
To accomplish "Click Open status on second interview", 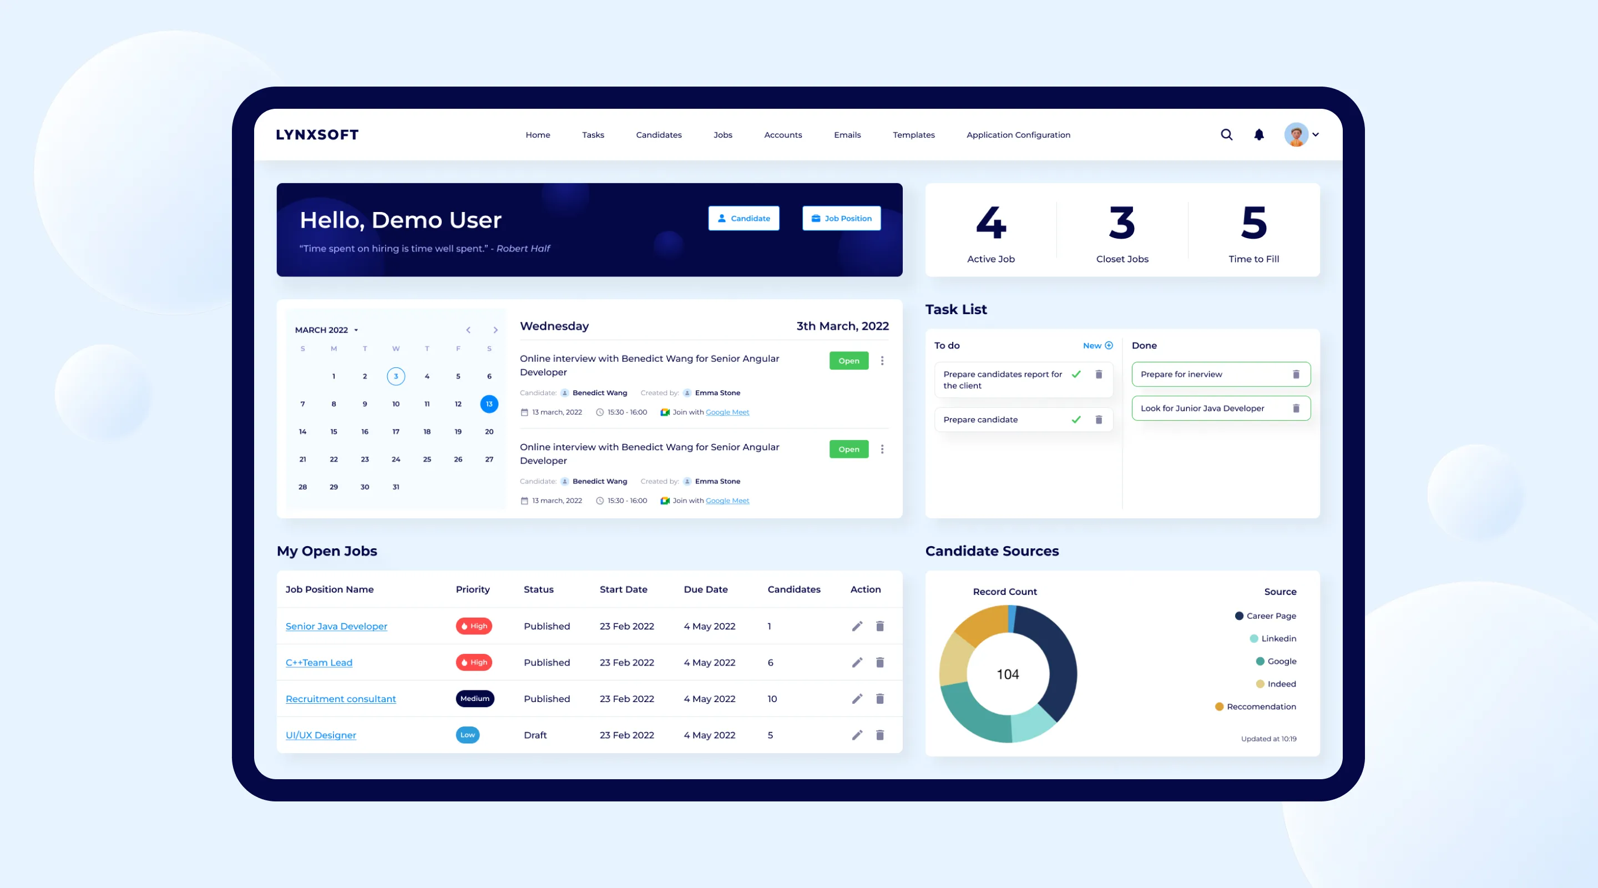I will (x=848, y=450).
